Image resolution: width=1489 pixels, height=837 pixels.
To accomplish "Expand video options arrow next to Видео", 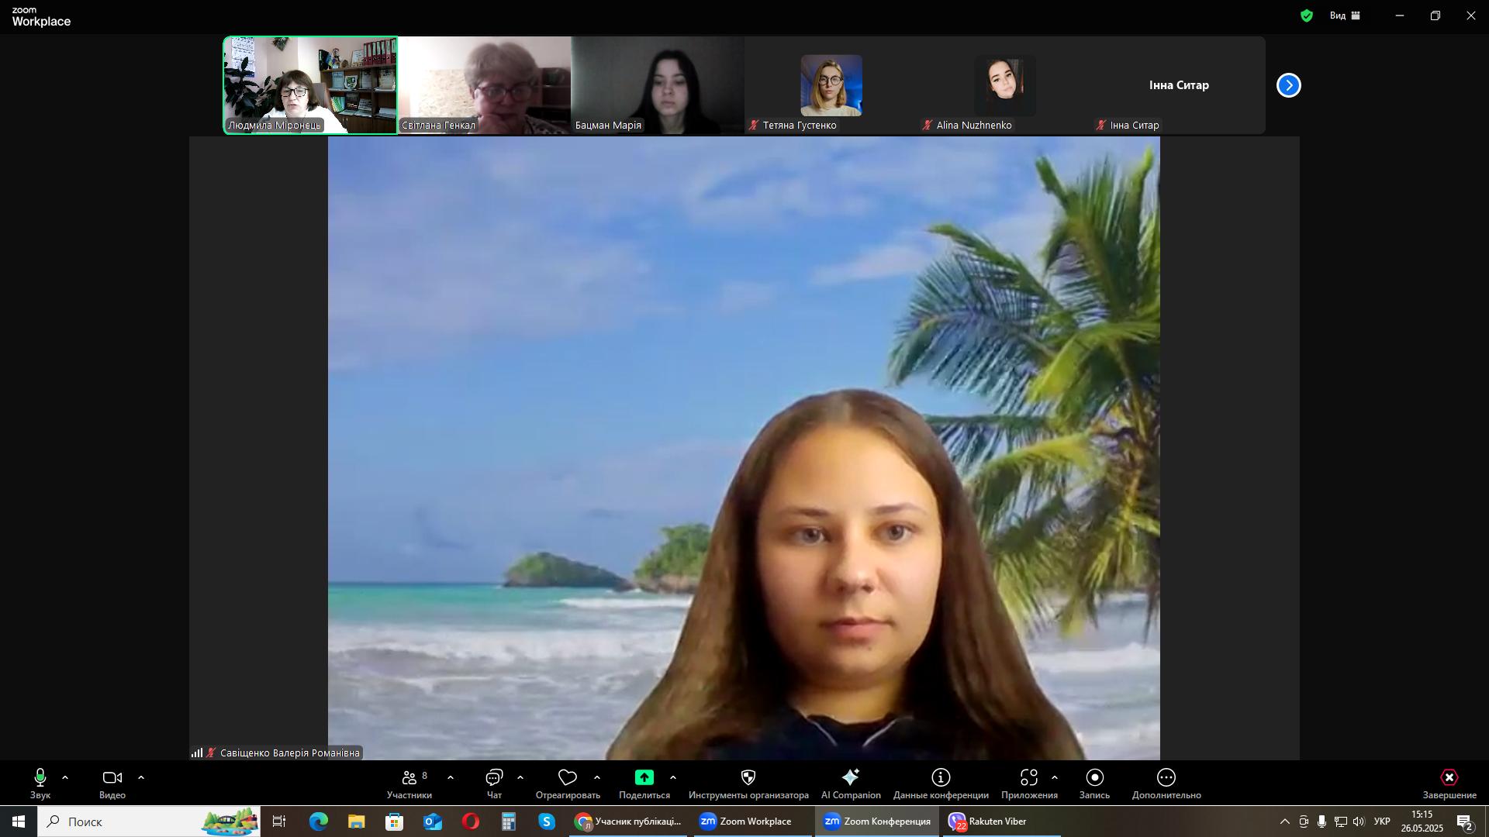I will 141,777.
